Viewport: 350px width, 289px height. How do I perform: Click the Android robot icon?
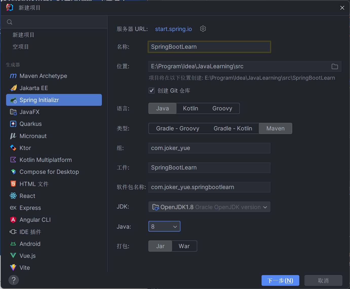click(13, 244)
